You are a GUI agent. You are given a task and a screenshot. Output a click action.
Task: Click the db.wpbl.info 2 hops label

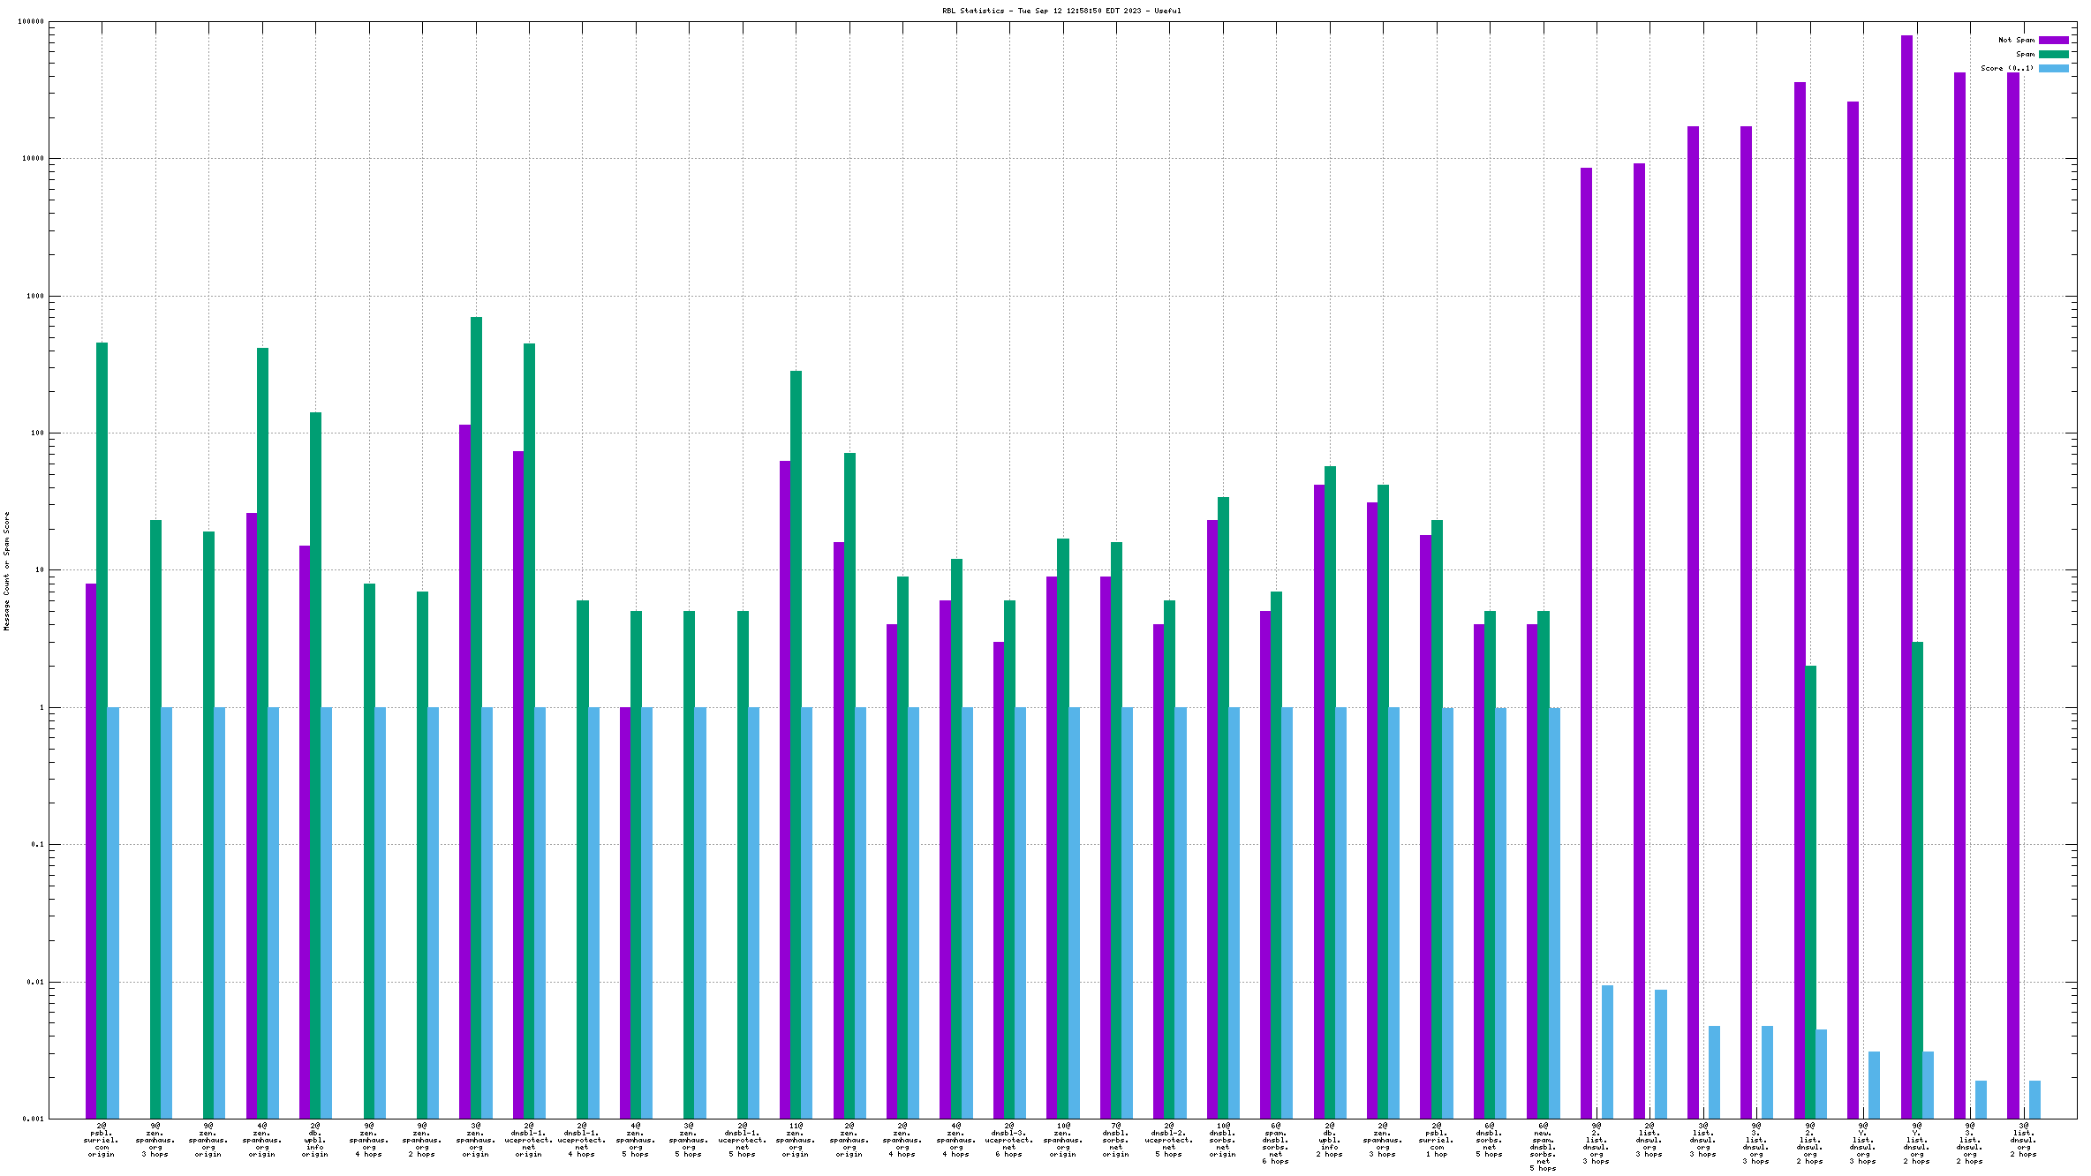pyautogui.click(x=1330, y=1140)
